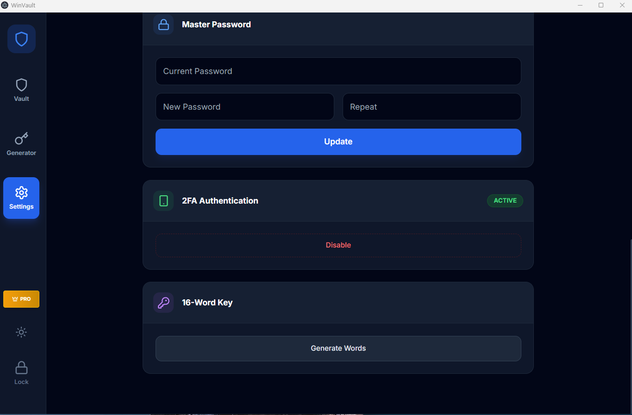Click the Master Password padlock icon
This screenshot has width=632, height=415.
pos(163,25)
